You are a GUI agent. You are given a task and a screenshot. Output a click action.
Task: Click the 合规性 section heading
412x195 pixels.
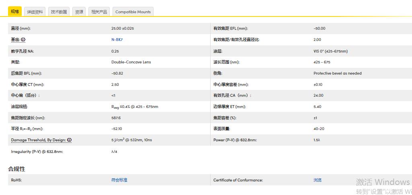pos(16,169)
